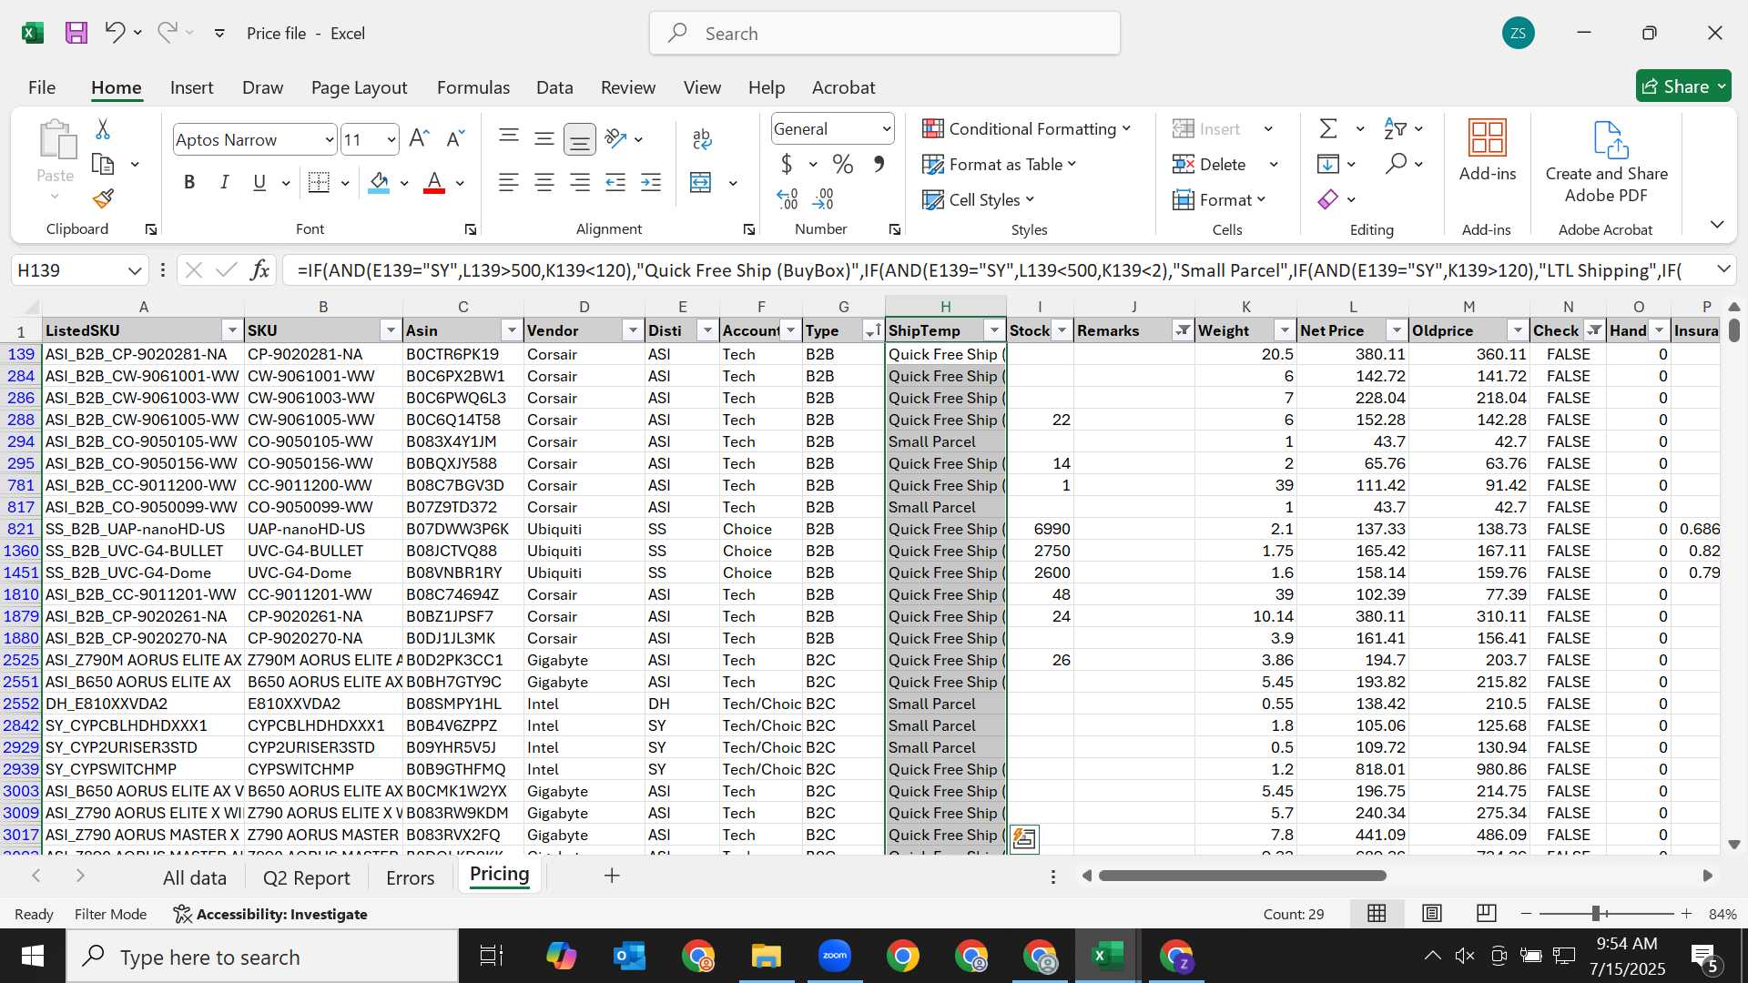Click the Save icon in title bar
The image size is (1748, 983).
pos(76,34)
